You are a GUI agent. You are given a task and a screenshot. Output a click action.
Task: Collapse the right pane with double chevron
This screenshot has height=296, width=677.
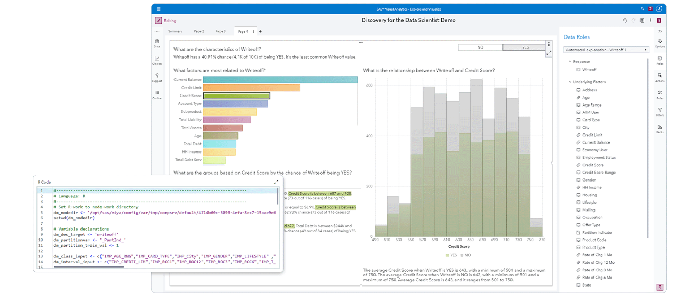660,31
